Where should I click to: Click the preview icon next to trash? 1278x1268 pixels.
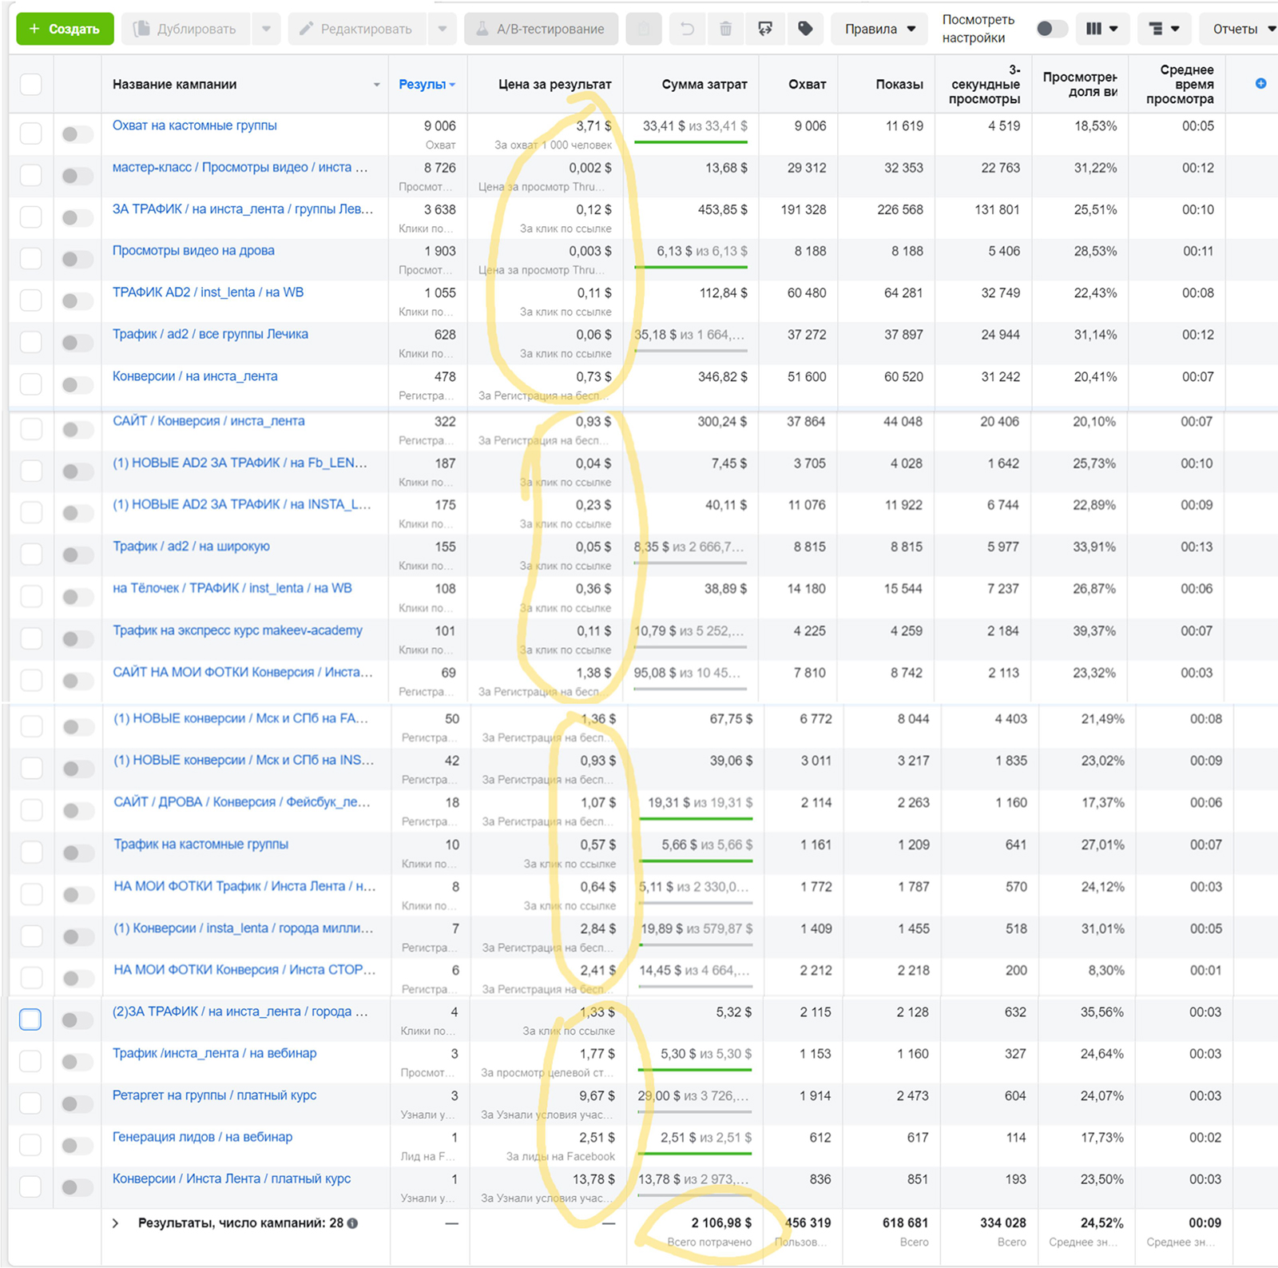point(765,29)
